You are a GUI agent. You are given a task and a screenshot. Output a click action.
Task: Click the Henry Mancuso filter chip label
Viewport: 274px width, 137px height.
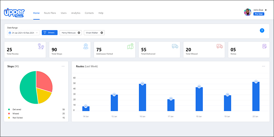68,33
